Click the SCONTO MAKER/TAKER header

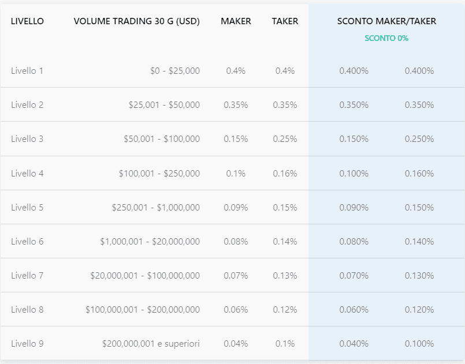[x=386, y=21]
